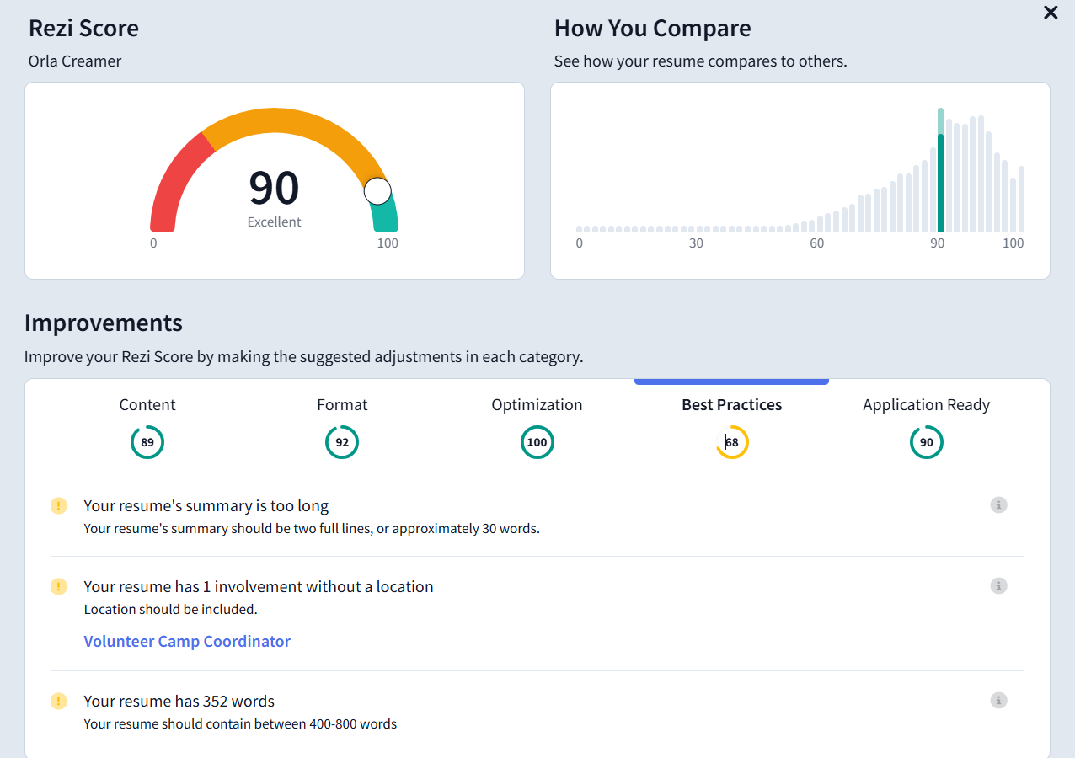Click the Optimization score circle showing 100
Screen dimensions: 1075x758
(537, 442)
